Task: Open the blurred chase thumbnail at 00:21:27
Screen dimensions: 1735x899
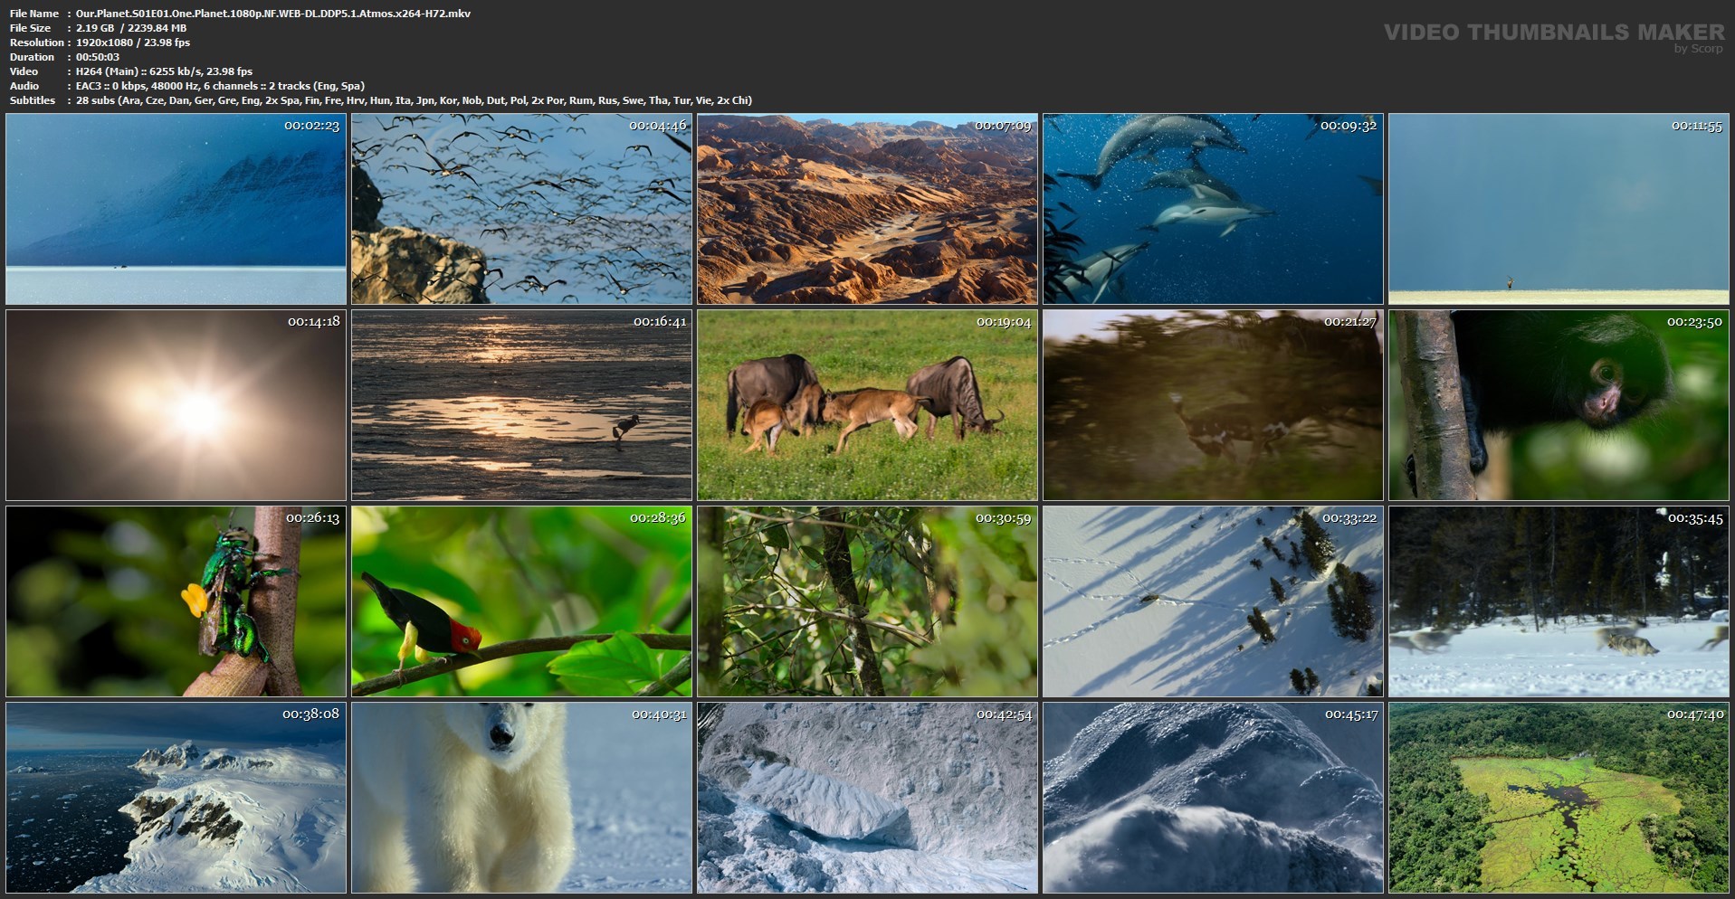Action: 1213,405
